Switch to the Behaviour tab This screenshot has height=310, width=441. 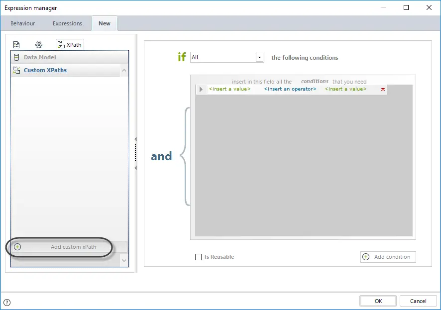23,23
